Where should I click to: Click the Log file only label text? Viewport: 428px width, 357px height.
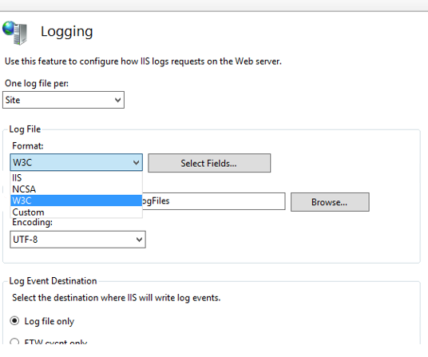(x=50, y=321)
